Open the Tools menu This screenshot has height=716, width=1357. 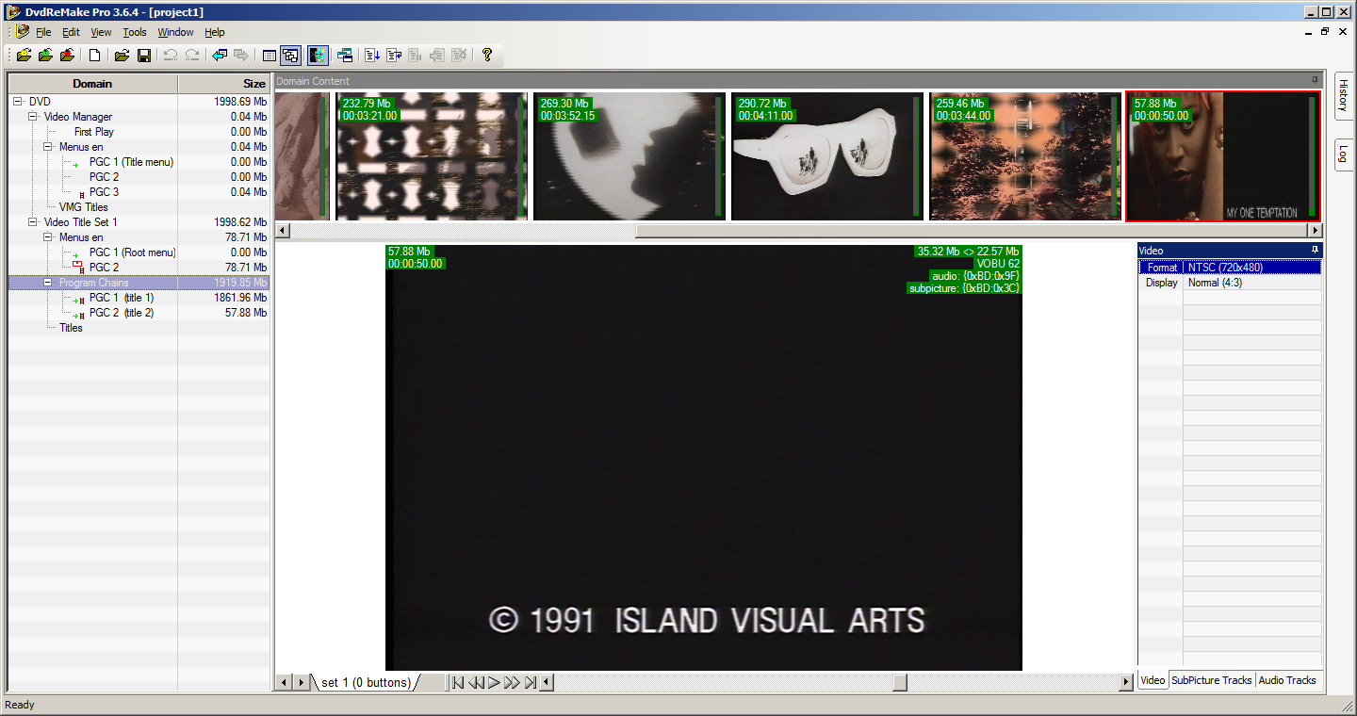(x=135, y=32)
